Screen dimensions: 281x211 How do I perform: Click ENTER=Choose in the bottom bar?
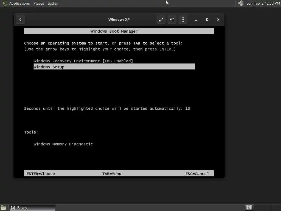(x=41, y=174)
